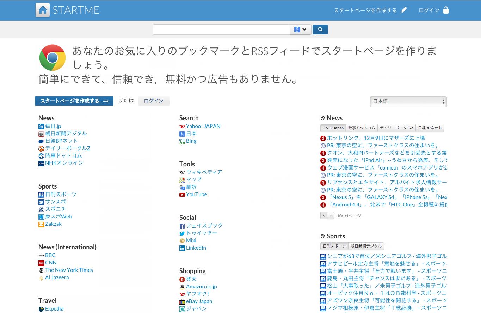This screenshot has width=481, height=313.
Task: Click the RSS icon beside the Sports feed
Action: pos(323,236)
